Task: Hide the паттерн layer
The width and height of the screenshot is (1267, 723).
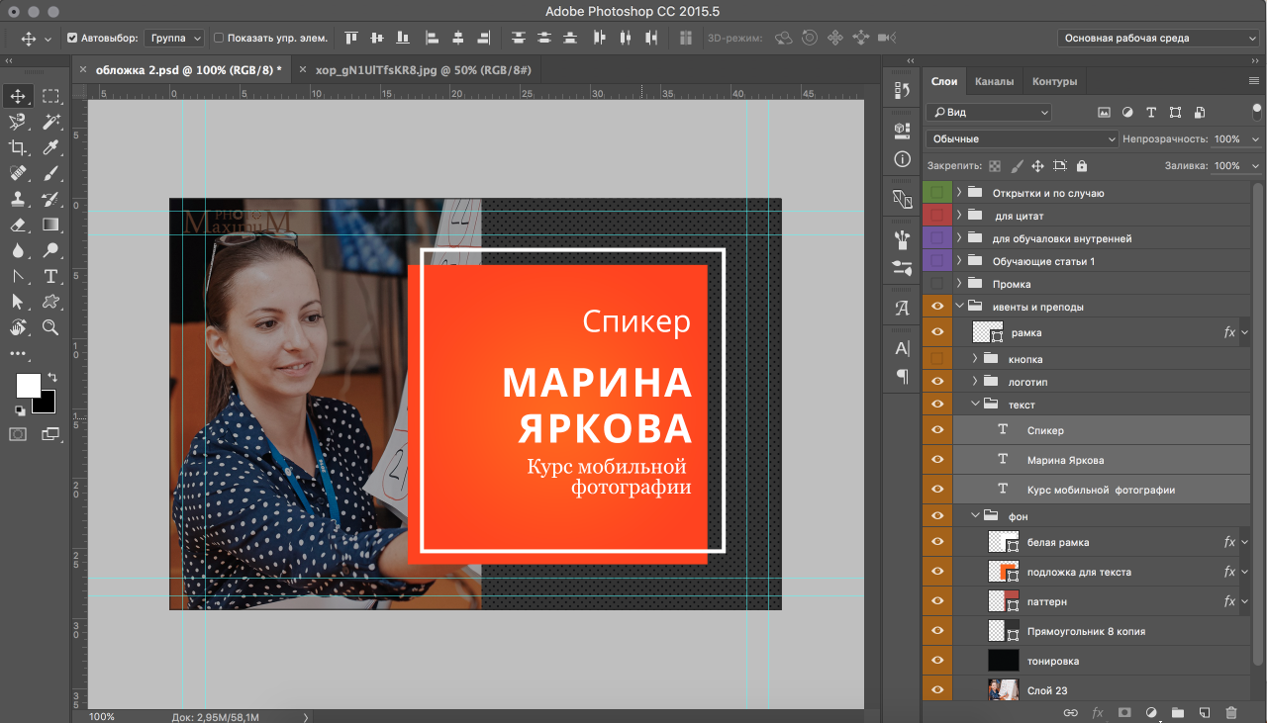Action: click(x=937, y=601)
